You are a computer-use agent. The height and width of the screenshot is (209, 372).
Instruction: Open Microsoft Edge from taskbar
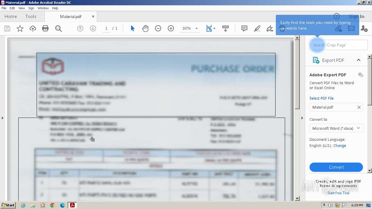(62, 205)
